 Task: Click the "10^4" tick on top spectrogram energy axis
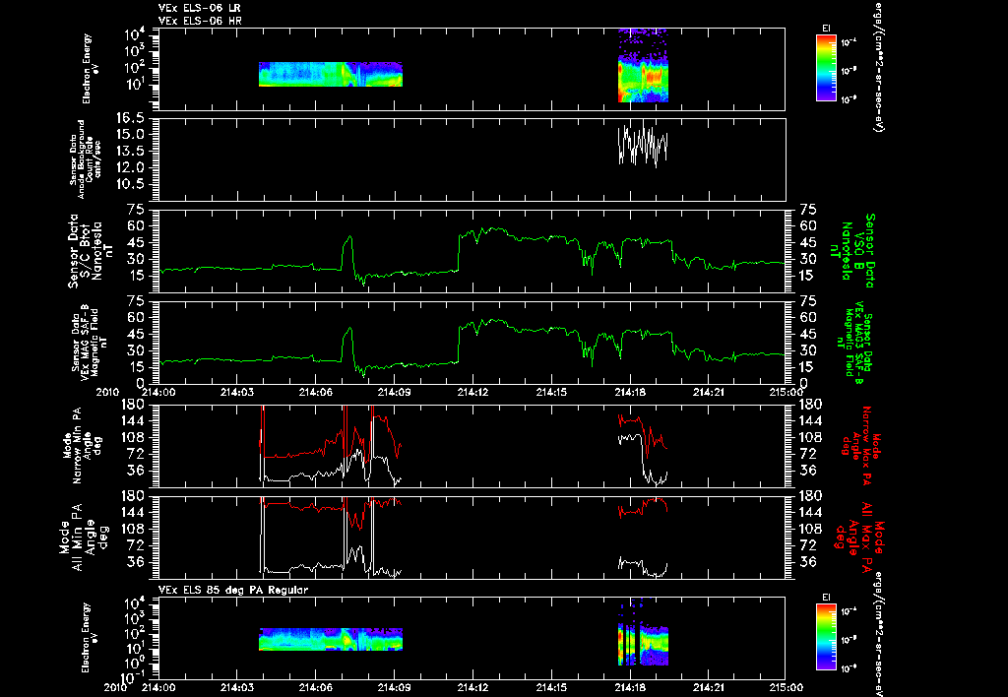point(134,34)
